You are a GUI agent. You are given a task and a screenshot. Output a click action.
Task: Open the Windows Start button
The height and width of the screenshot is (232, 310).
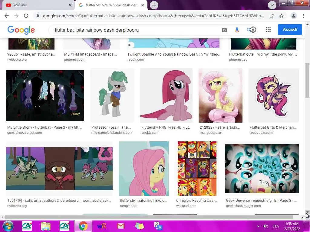coord(8,226)
